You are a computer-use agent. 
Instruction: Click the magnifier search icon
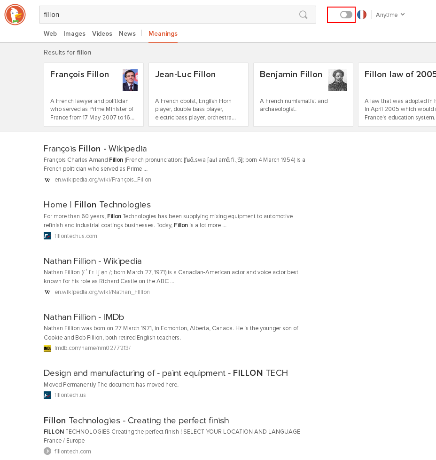pyautogui.click(x=303, y=15)
